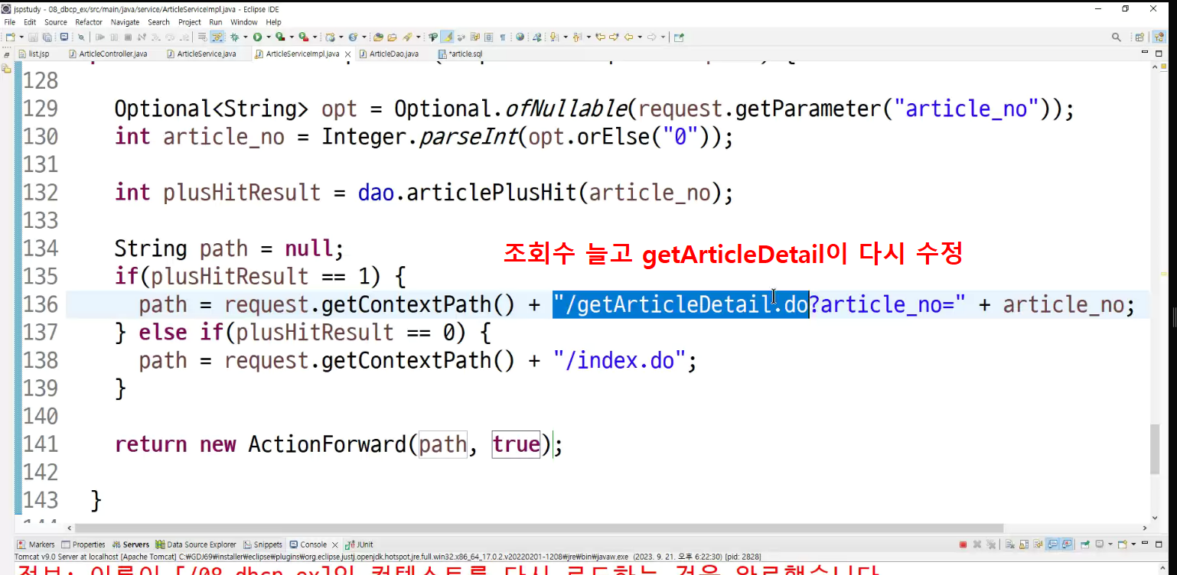Click the editor horizontal scrollbar thumb
Image resolution: width=1177 pixels, height=575 pixels.
pyautogui.click(x=540, y=528)
